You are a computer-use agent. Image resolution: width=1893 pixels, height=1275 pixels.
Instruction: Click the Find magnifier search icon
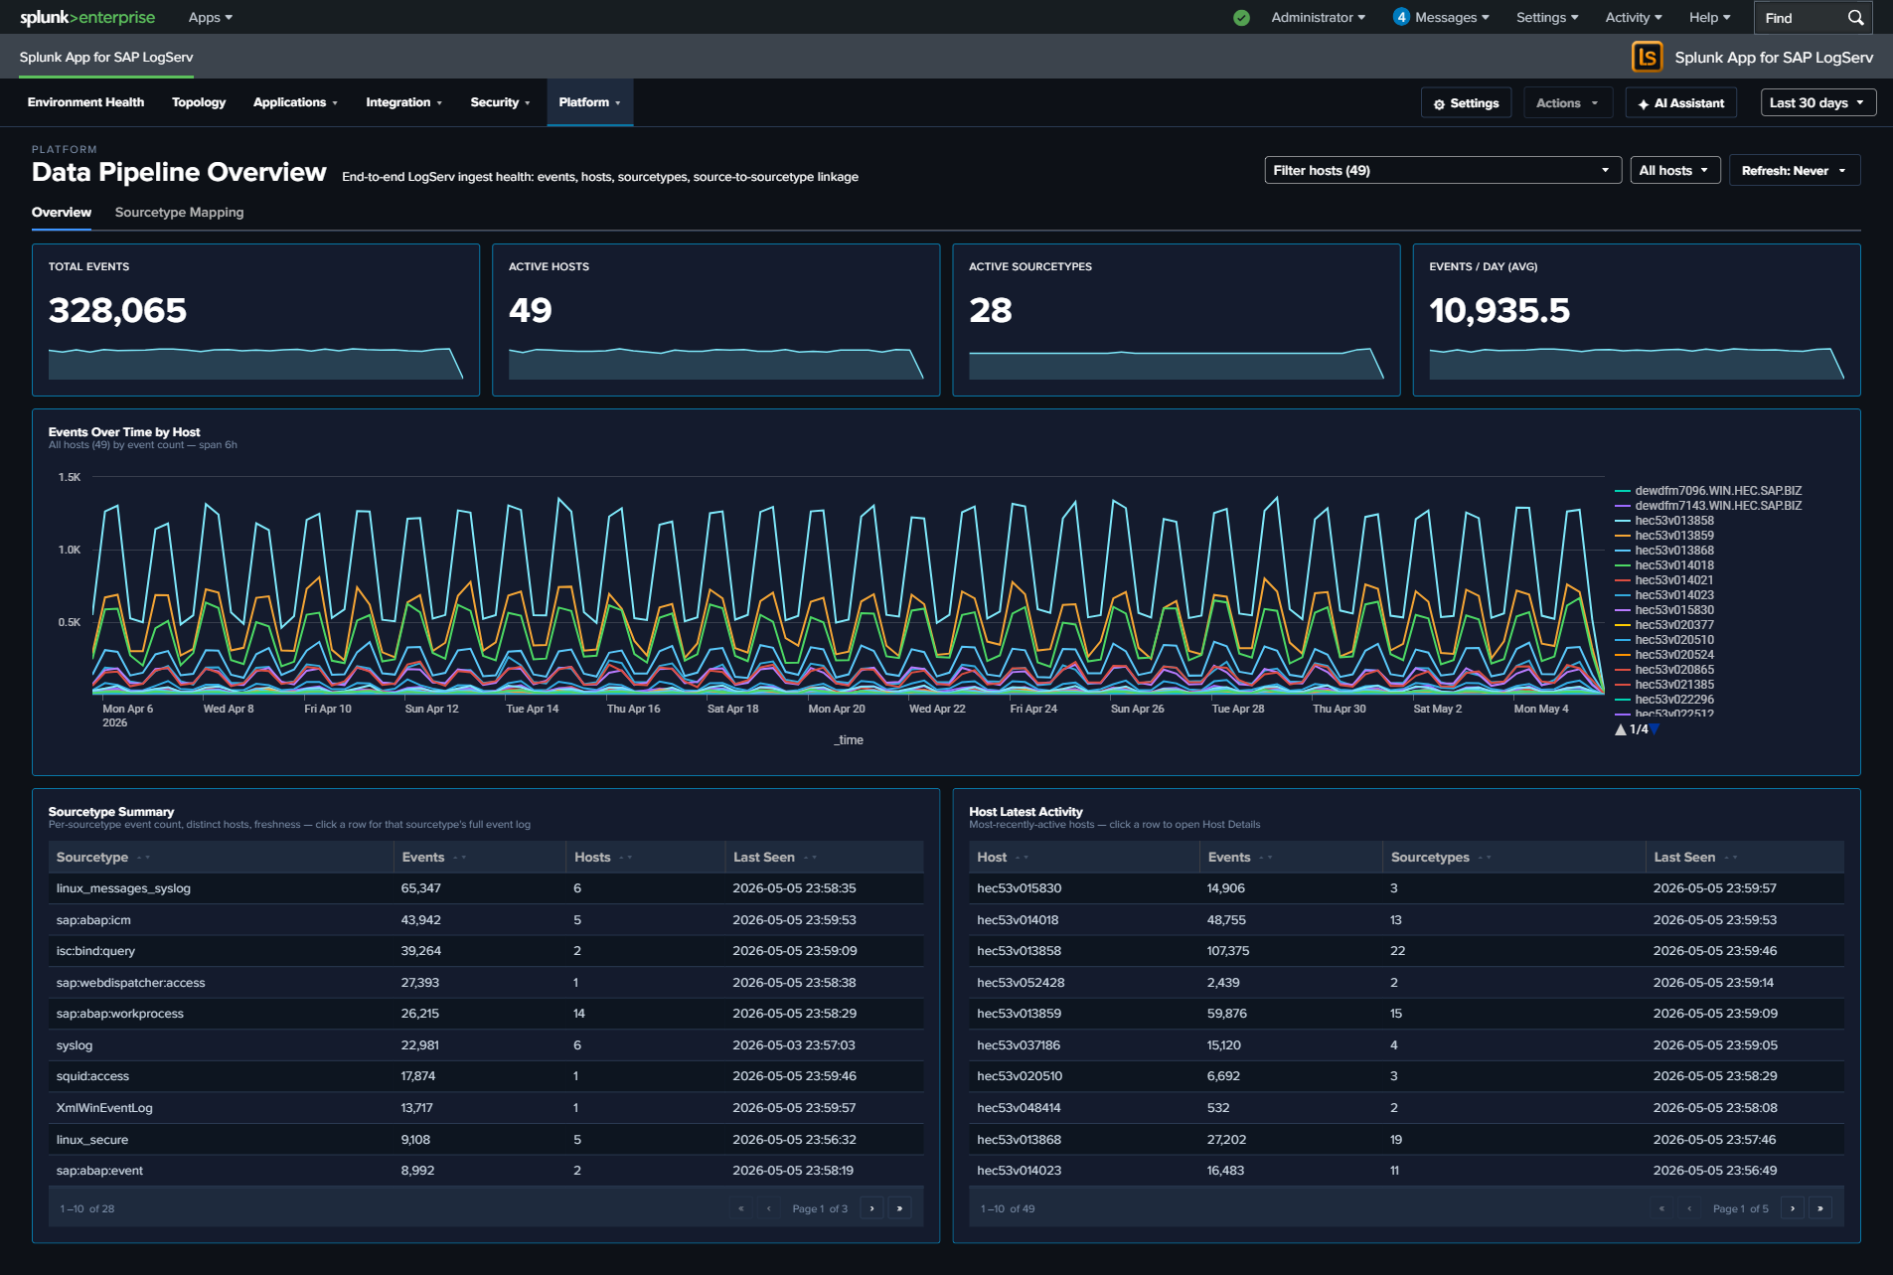point(1855,18)
